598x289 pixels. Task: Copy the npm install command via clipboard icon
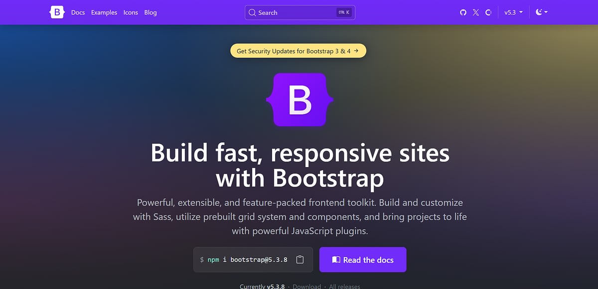pyautogui.click(x=300, y=259)
